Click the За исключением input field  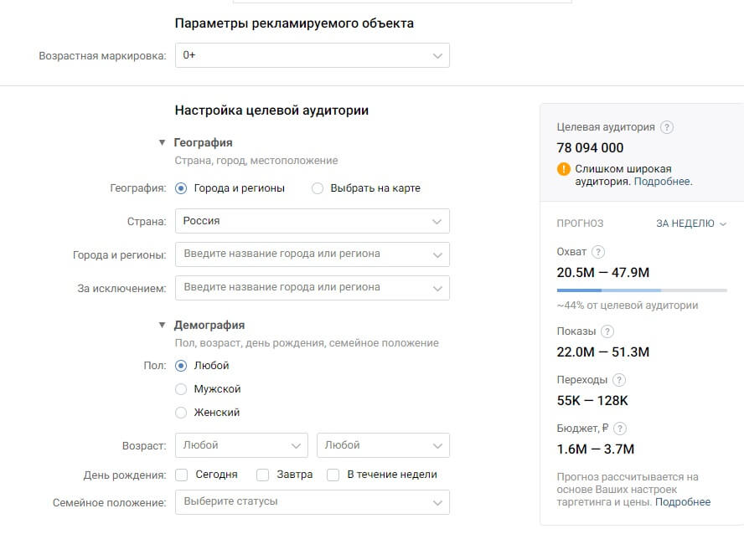click(313, 288)
